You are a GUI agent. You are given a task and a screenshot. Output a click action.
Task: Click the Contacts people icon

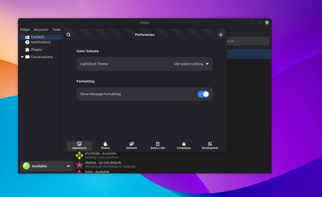[28, 37]
